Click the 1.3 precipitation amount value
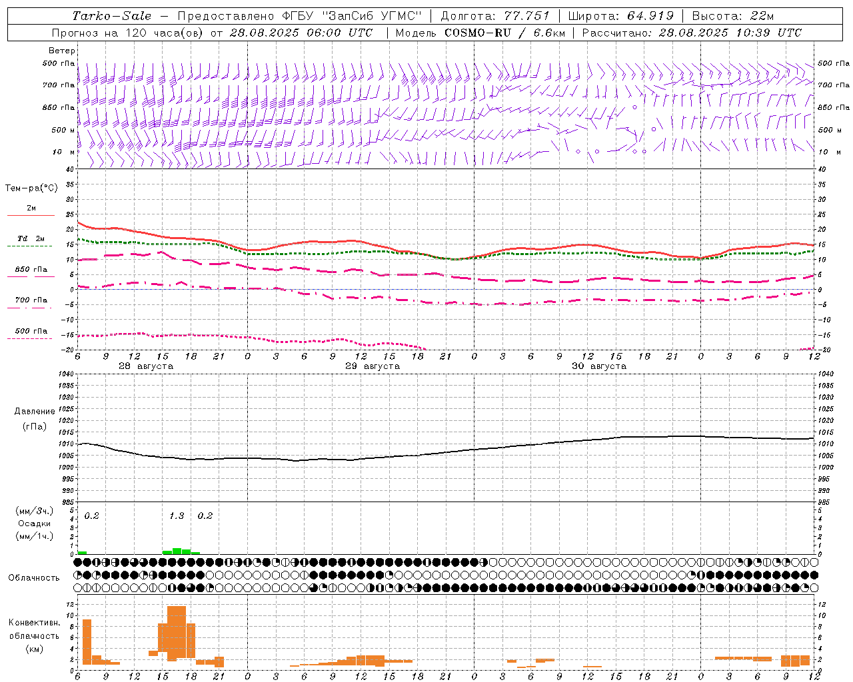Image resolution: width=853 pixels, height=682 pixels. (x=177, y=515)
